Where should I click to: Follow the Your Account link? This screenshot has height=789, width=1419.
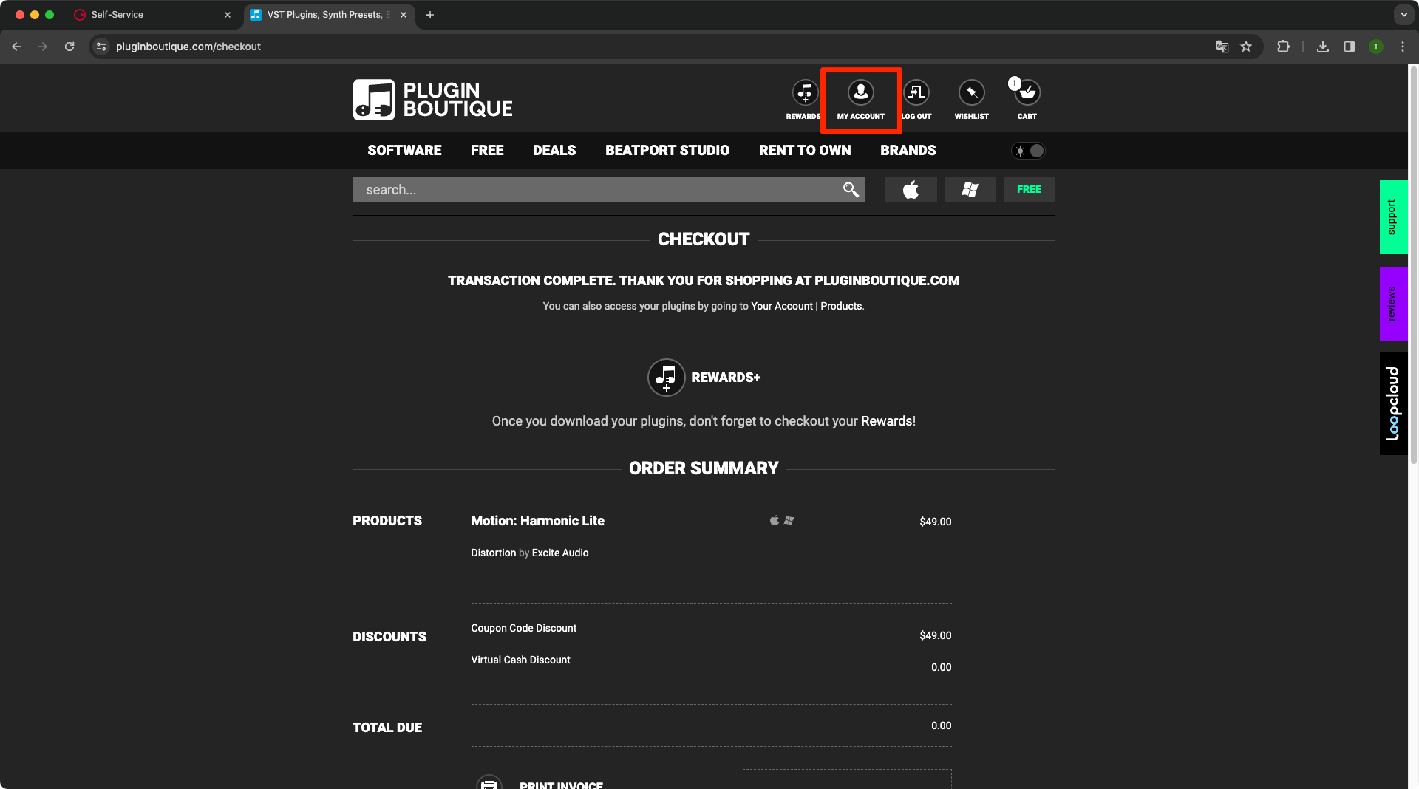click(x=782, y=306)
